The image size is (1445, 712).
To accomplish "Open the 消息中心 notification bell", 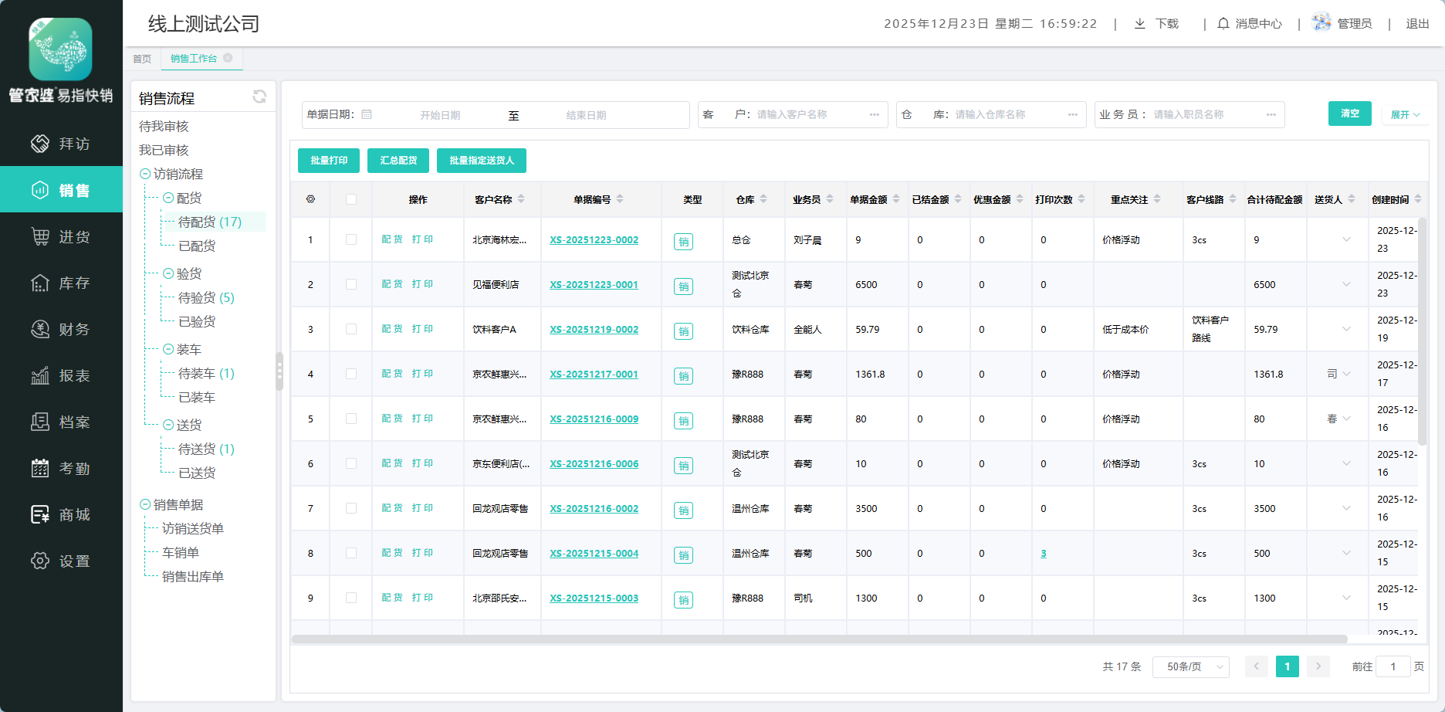I will tap(1223, 24).
